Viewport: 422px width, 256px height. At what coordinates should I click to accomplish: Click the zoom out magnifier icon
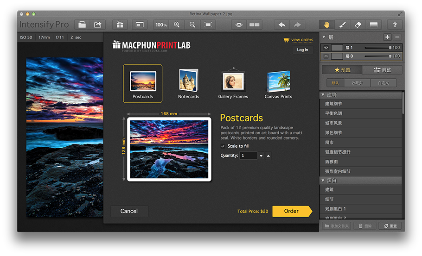coord(192,25)
